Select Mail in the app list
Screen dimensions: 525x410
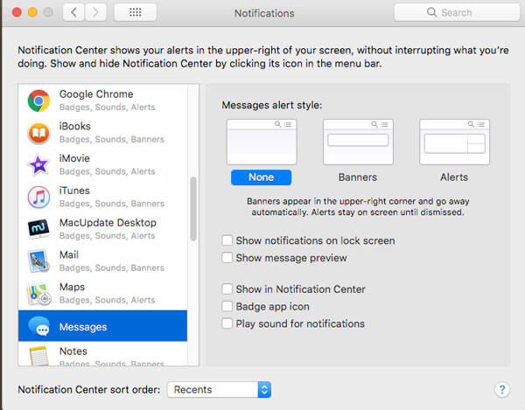point(102,261)
